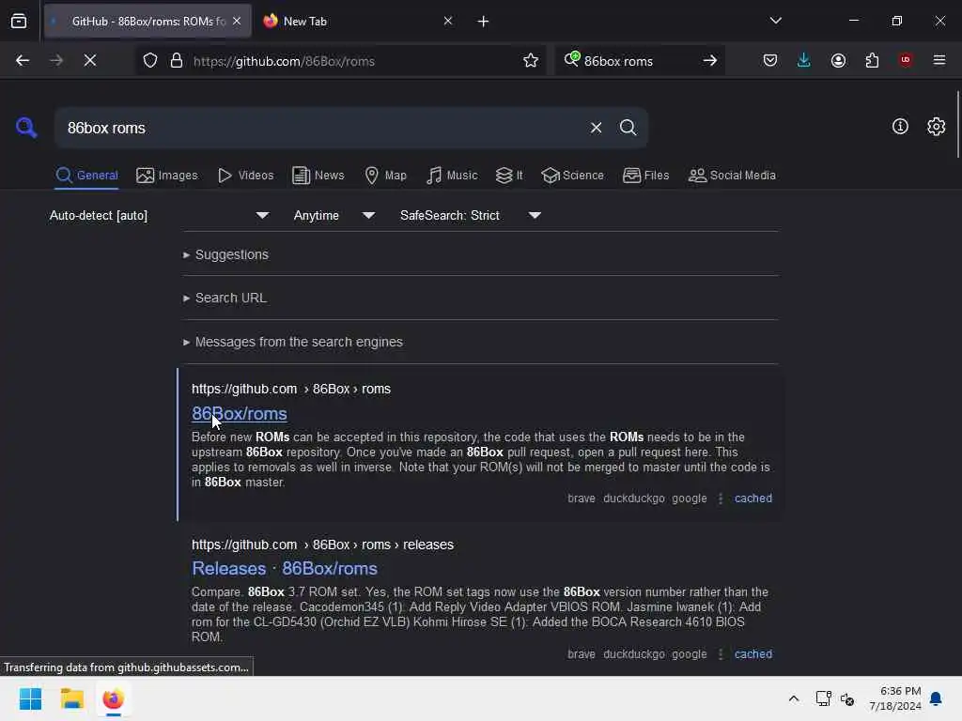Click the SearXNG magnifier logo

(26, 128)
